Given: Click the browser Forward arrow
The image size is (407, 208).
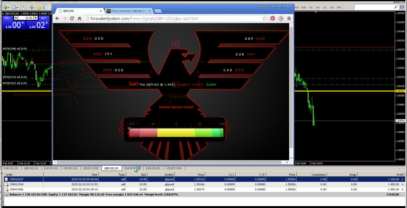Looking at the screenshot, I should [65, 19].
